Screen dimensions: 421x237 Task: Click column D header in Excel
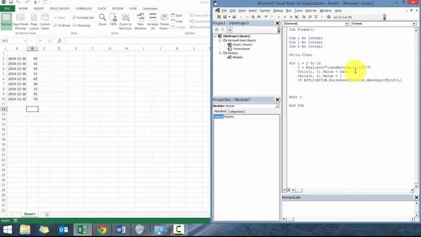(x=59, y=49)
